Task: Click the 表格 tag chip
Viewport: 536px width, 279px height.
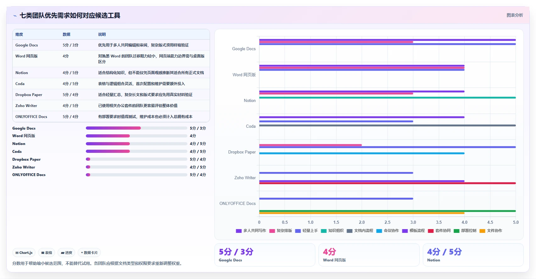Action: click(47, 253)
